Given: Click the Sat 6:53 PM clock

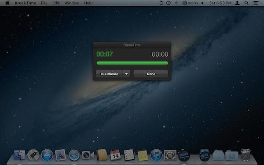Looking at the screenshot, I should (220, 3).
